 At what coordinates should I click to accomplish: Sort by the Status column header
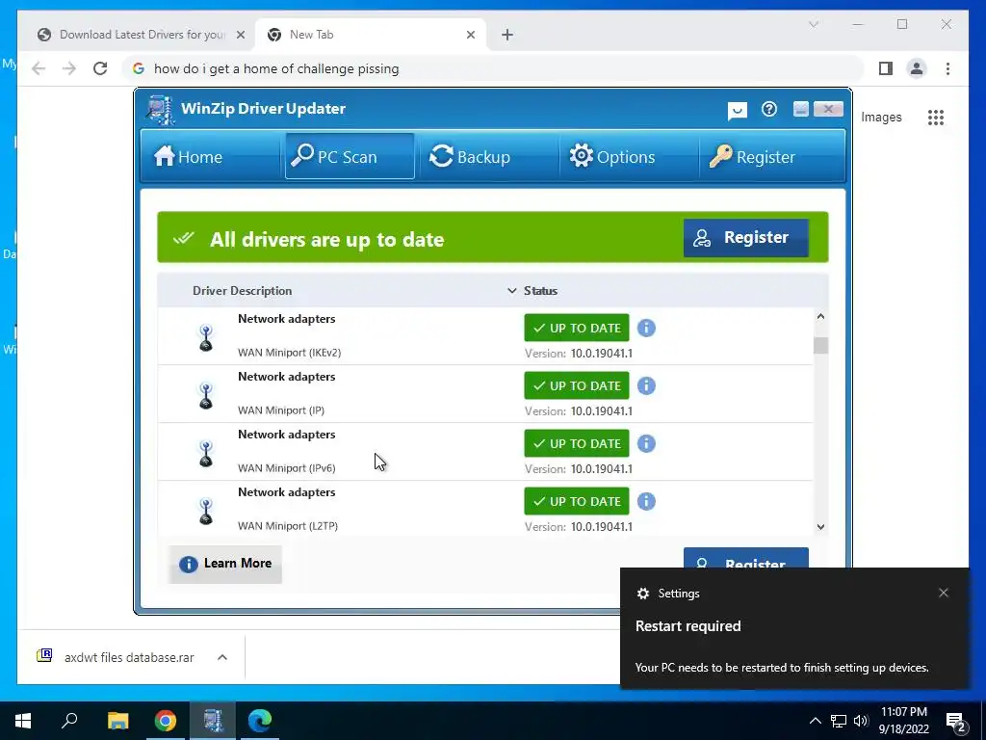coord(540,291)
